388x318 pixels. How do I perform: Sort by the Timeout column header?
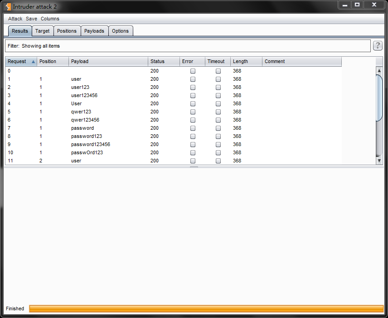tap(218, 61)
